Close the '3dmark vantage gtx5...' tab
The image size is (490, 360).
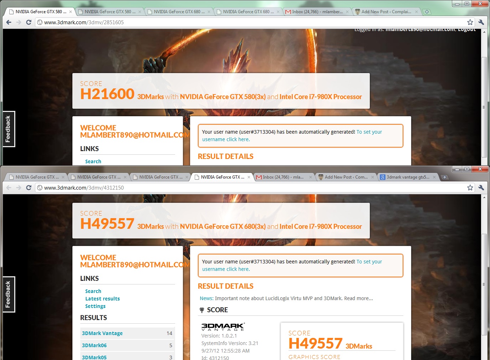pos(434,177)
